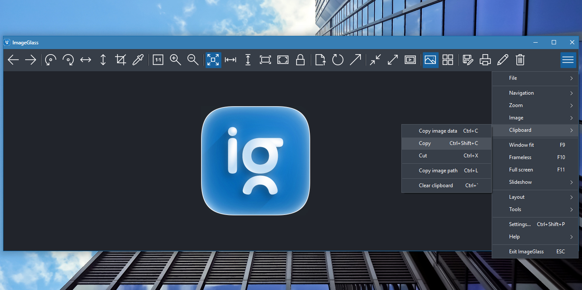Open Settings... from the menu
The width and height of the screenshot is (582, 290).
coord(535,224)
